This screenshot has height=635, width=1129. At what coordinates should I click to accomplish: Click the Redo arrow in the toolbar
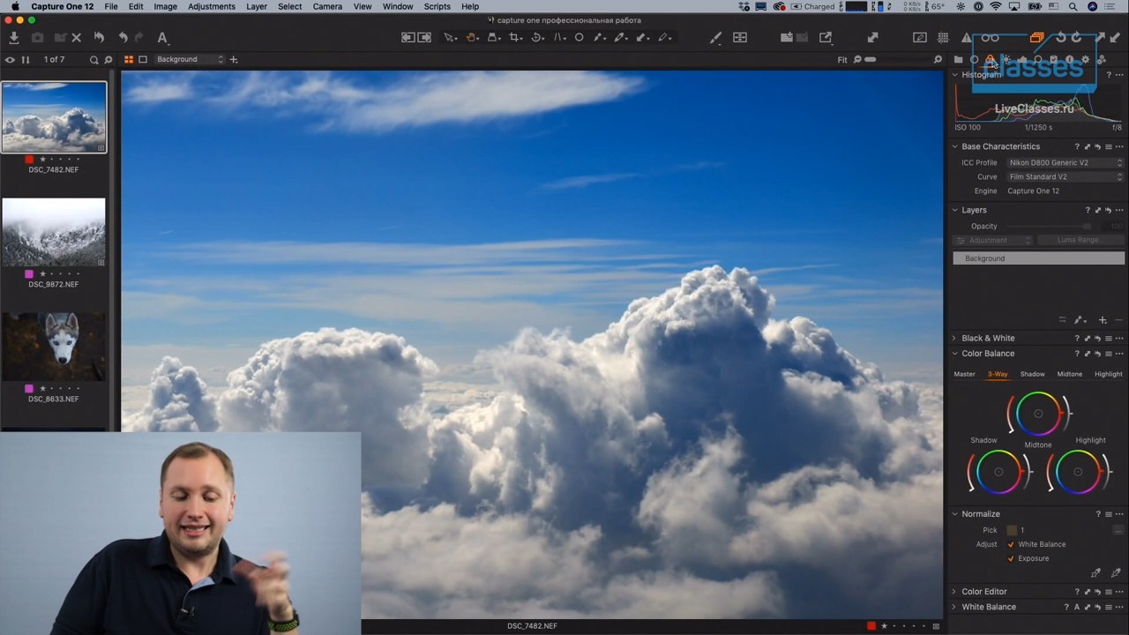138,38
